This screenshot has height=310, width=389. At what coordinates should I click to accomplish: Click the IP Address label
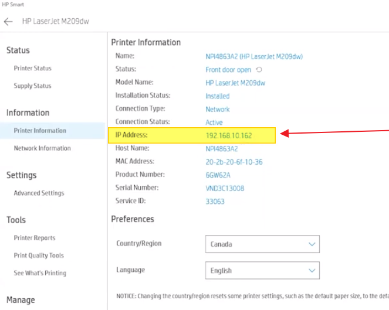coord(131,135)
